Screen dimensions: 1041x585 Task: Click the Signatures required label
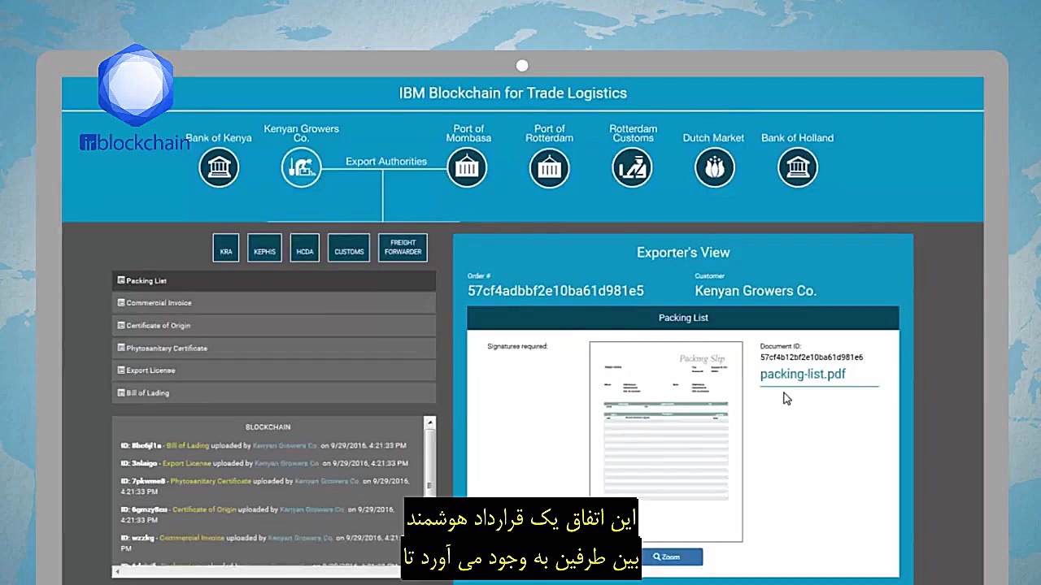[517, 346]
